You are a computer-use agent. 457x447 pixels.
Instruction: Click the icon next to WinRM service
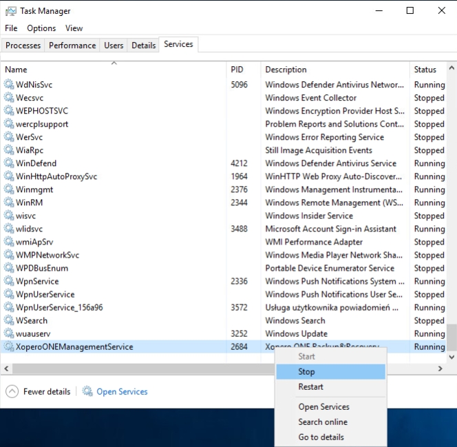[x=9, y=203]
